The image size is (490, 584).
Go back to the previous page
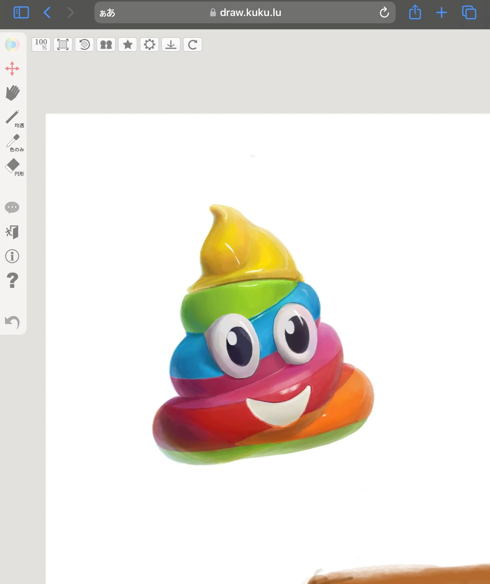47,13
